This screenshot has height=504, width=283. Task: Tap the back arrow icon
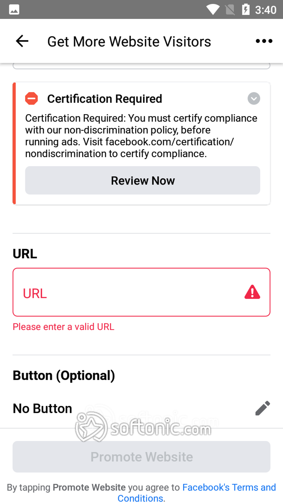(22, 41)
